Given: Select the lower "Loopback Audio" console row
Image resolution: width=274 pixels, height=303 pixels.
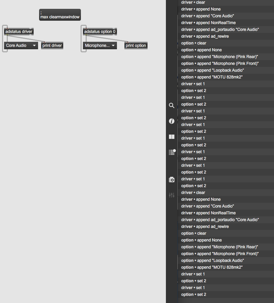Looking at the screenshot, I should coord(226,261).
